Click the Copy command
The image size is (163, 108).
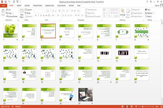9,13
